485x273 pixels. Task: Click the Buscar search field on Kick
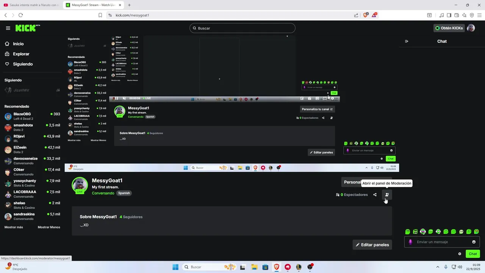coord(242,28)
